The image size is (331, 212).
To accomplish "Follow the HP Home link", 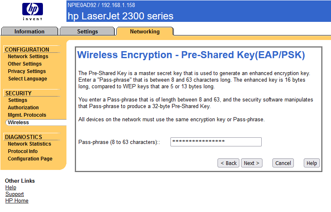I will 17,201.
